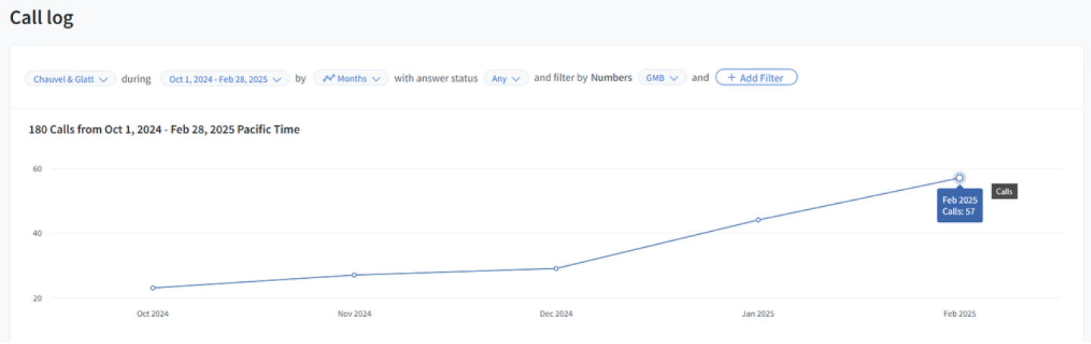The height and width of the screenshot is (344, 1091).
Task: Click the 180 Calls chart title text
Action: point(164,130)
